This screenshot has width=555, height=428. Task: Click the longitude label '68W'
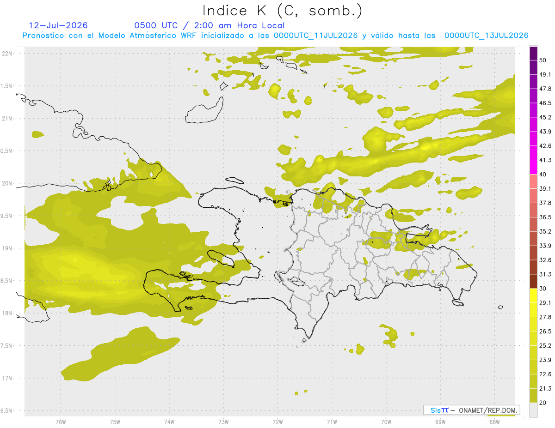tap(494, 422)
